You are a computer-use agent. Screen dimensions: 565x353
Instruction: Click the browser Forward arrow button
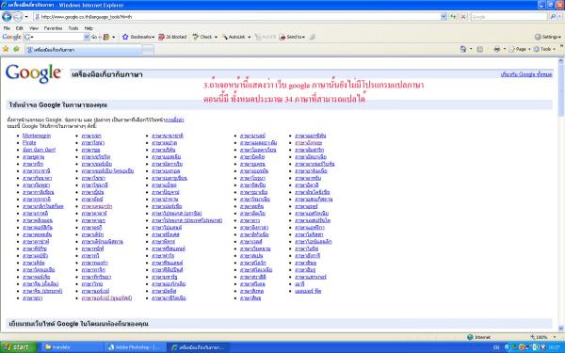pyautogui.click(x=18, y=17)
